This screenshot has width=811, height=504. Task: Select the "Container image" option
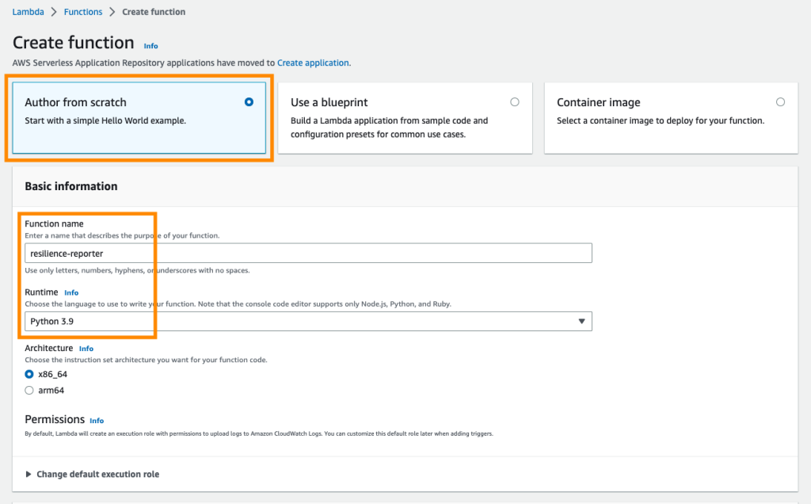[x=780, y=101]
